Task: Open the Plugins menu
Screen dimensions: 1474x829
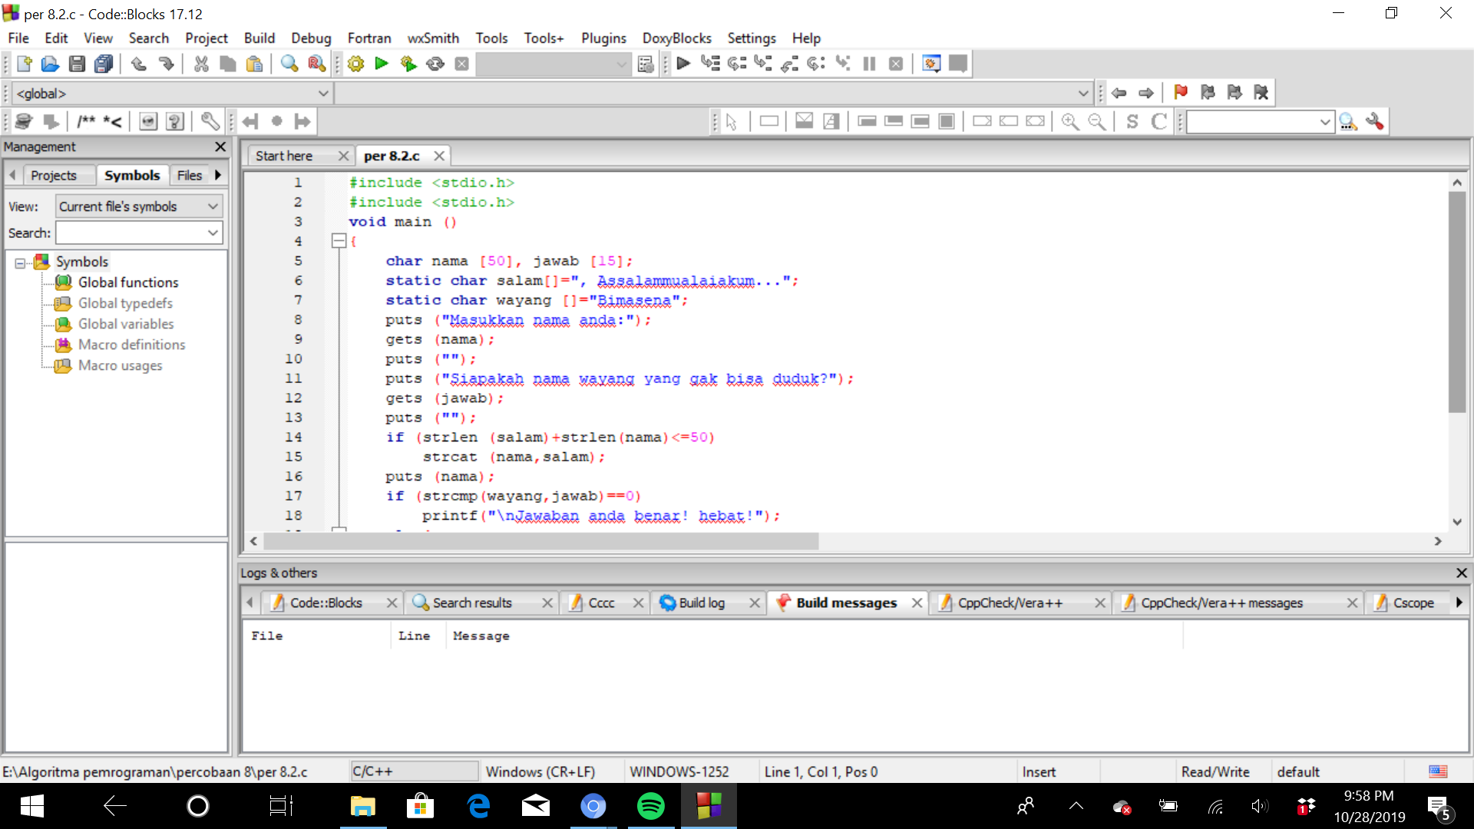Action: 603,38
